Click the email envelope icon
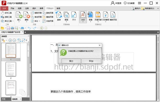Viewport: 160px width, 102px height. tap(16, 28)
